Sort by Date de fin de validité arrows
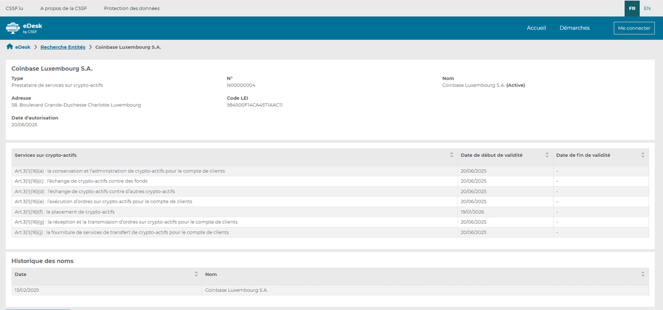The image size is (663, 310). [643, 155]
